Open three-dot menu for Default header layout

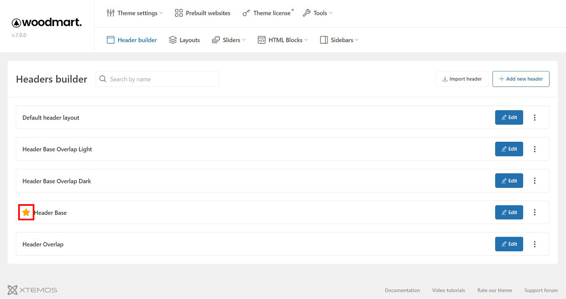[x=534, y=117]
